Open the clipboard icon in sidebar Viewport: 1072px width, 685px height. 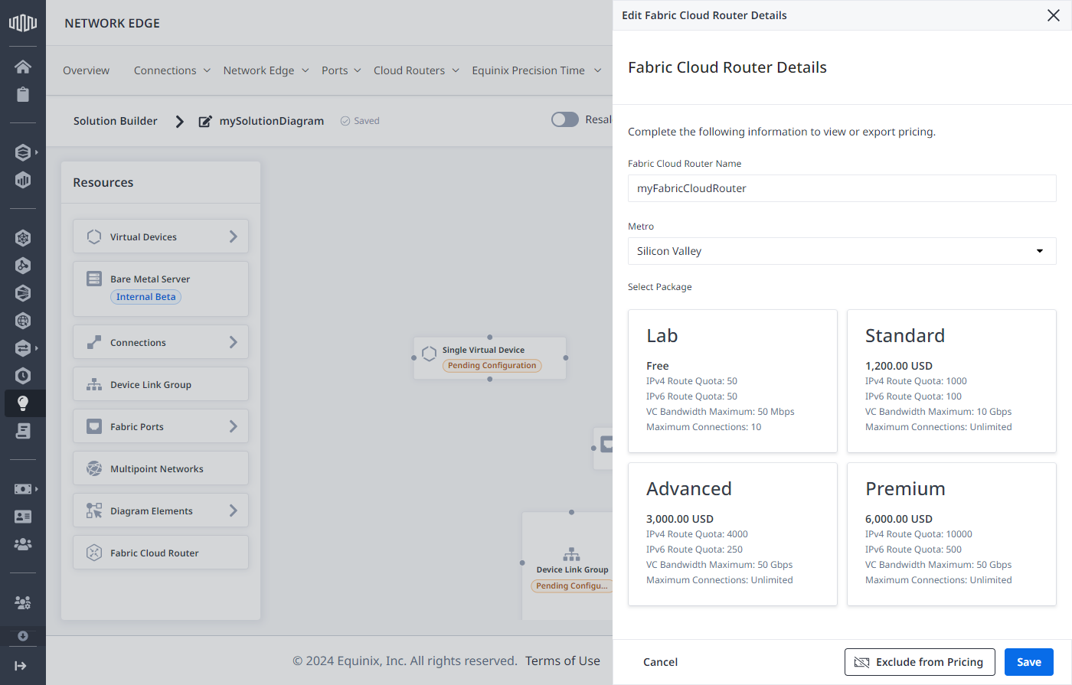[23, 94]
